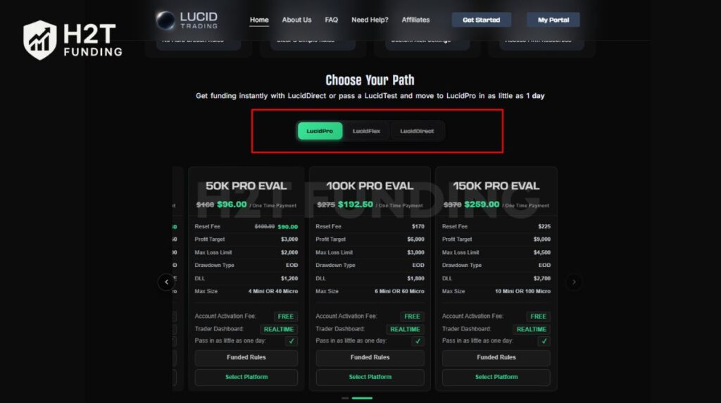Open the Home navigation item
This screenshot has width=721, height=403.
coord(259,20)
